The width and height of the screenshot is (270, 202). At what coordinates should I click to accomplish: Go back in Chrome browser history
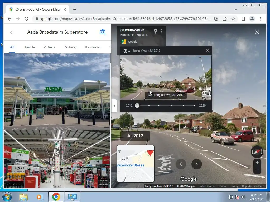[x=9, y=19]
